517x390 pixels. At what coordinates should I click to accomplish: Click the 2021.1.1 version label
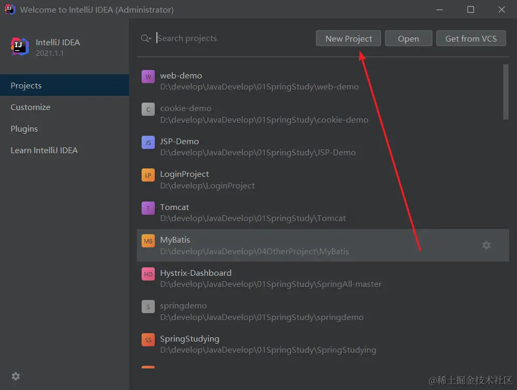click(x=49, y=53)
